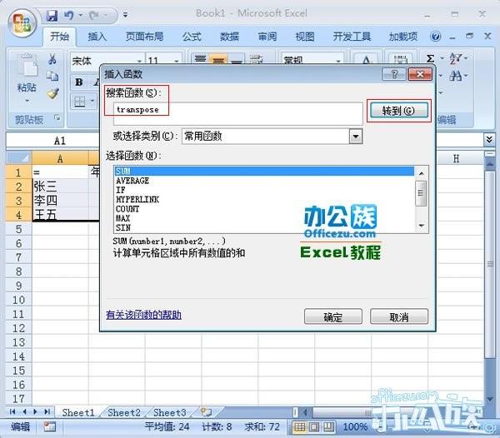Open the 开发工具 ribbon tab
Screen dimensions: 500x438
pos(352,37)
